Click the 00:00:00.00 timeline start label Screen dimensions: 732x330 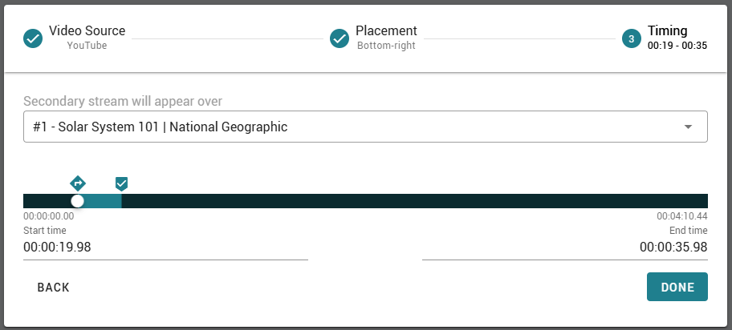[49, 216]
